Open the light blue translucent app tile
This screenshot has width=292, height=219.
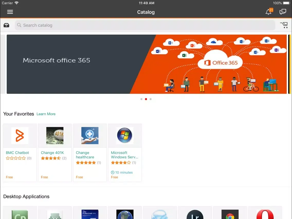(160, 214)
